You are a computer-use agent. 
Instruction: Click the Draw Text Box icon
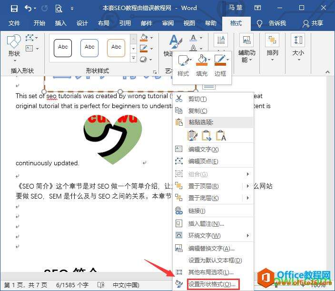click(30, 49)
